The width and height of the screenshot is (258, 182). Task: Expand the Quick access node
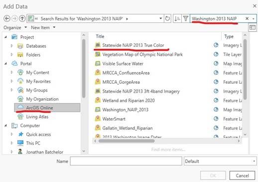coord(11,134)
